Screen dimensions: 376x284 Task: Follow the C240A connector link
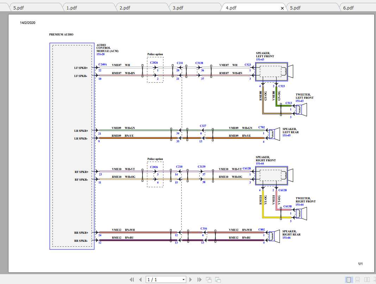pos(102,64)
